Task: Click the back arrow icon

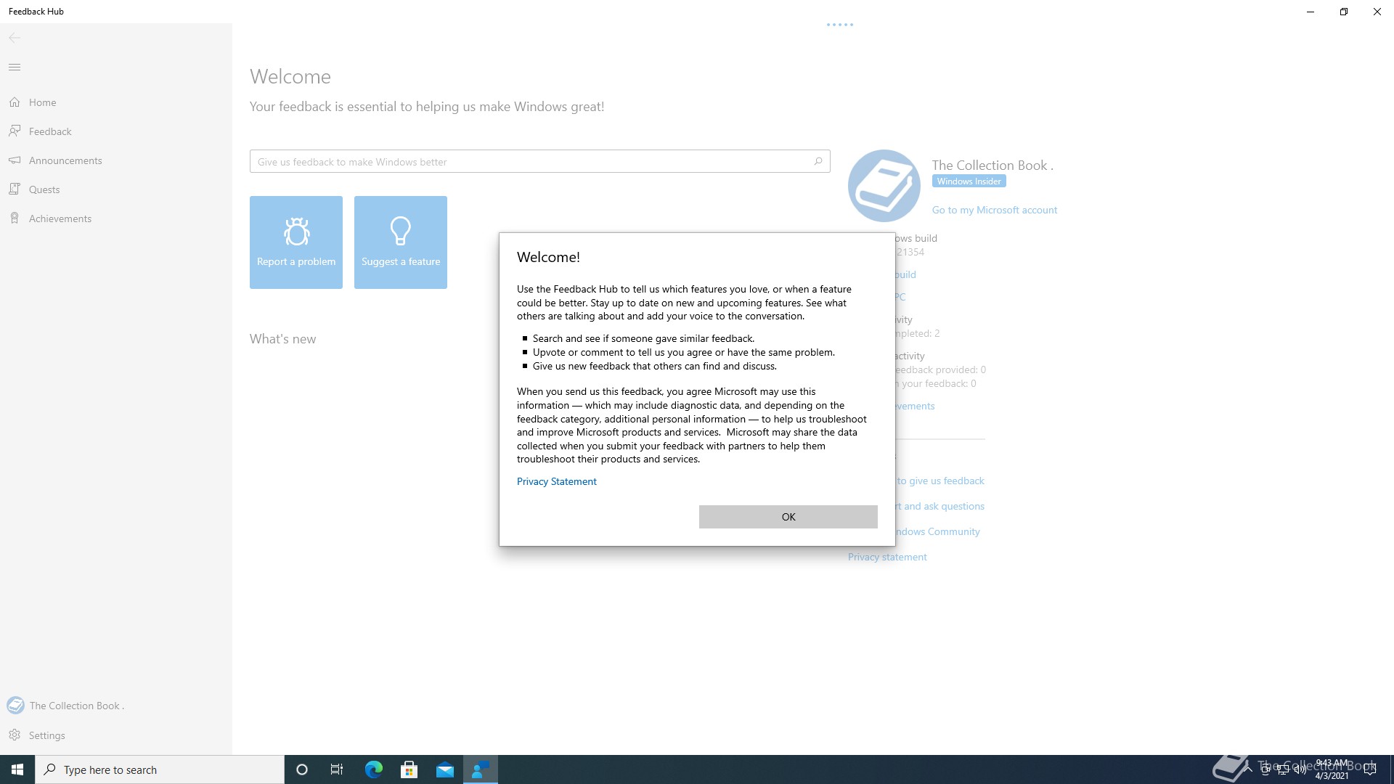Action: tap(15, 38)
